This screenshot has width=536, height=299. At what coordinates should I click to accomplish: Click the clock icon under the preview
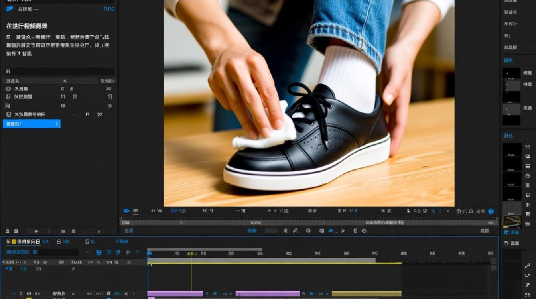point(364,231)
